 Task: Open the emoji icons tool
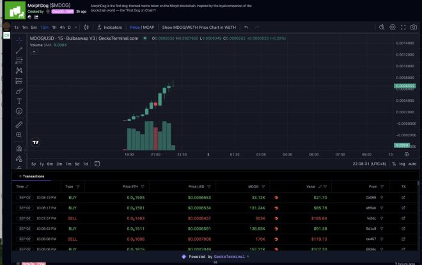point(19,111)
